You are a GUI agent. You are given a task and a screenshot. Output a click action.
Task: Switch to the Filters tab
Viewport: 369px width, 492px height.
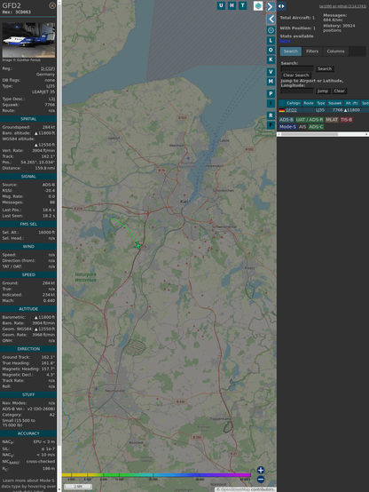point(312,52)
